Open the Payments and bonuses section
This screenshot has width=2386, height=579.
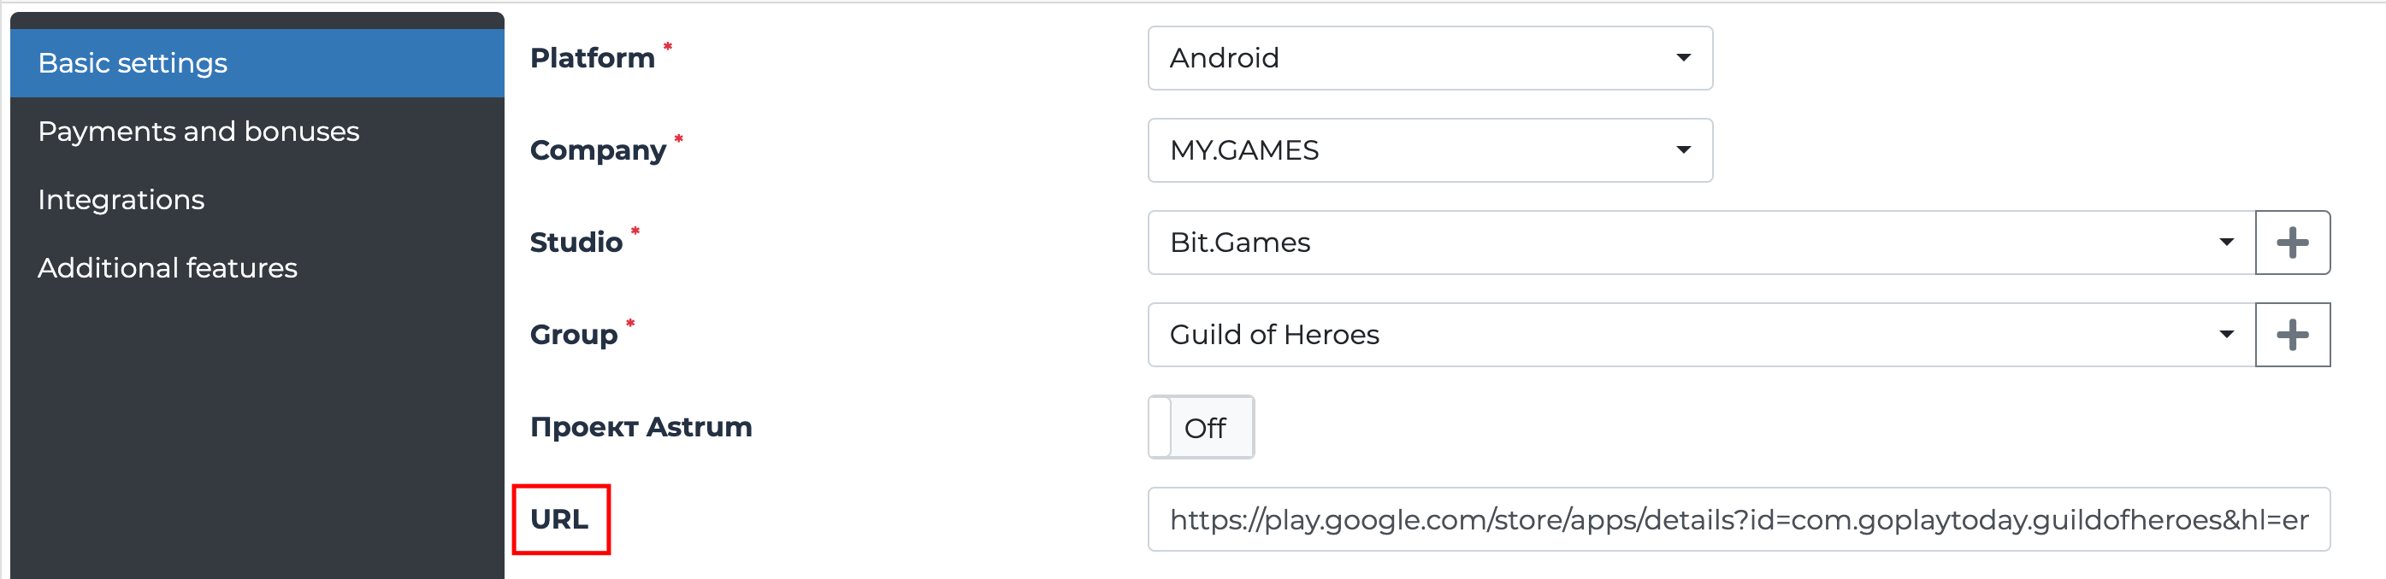(x=198, y=132)
